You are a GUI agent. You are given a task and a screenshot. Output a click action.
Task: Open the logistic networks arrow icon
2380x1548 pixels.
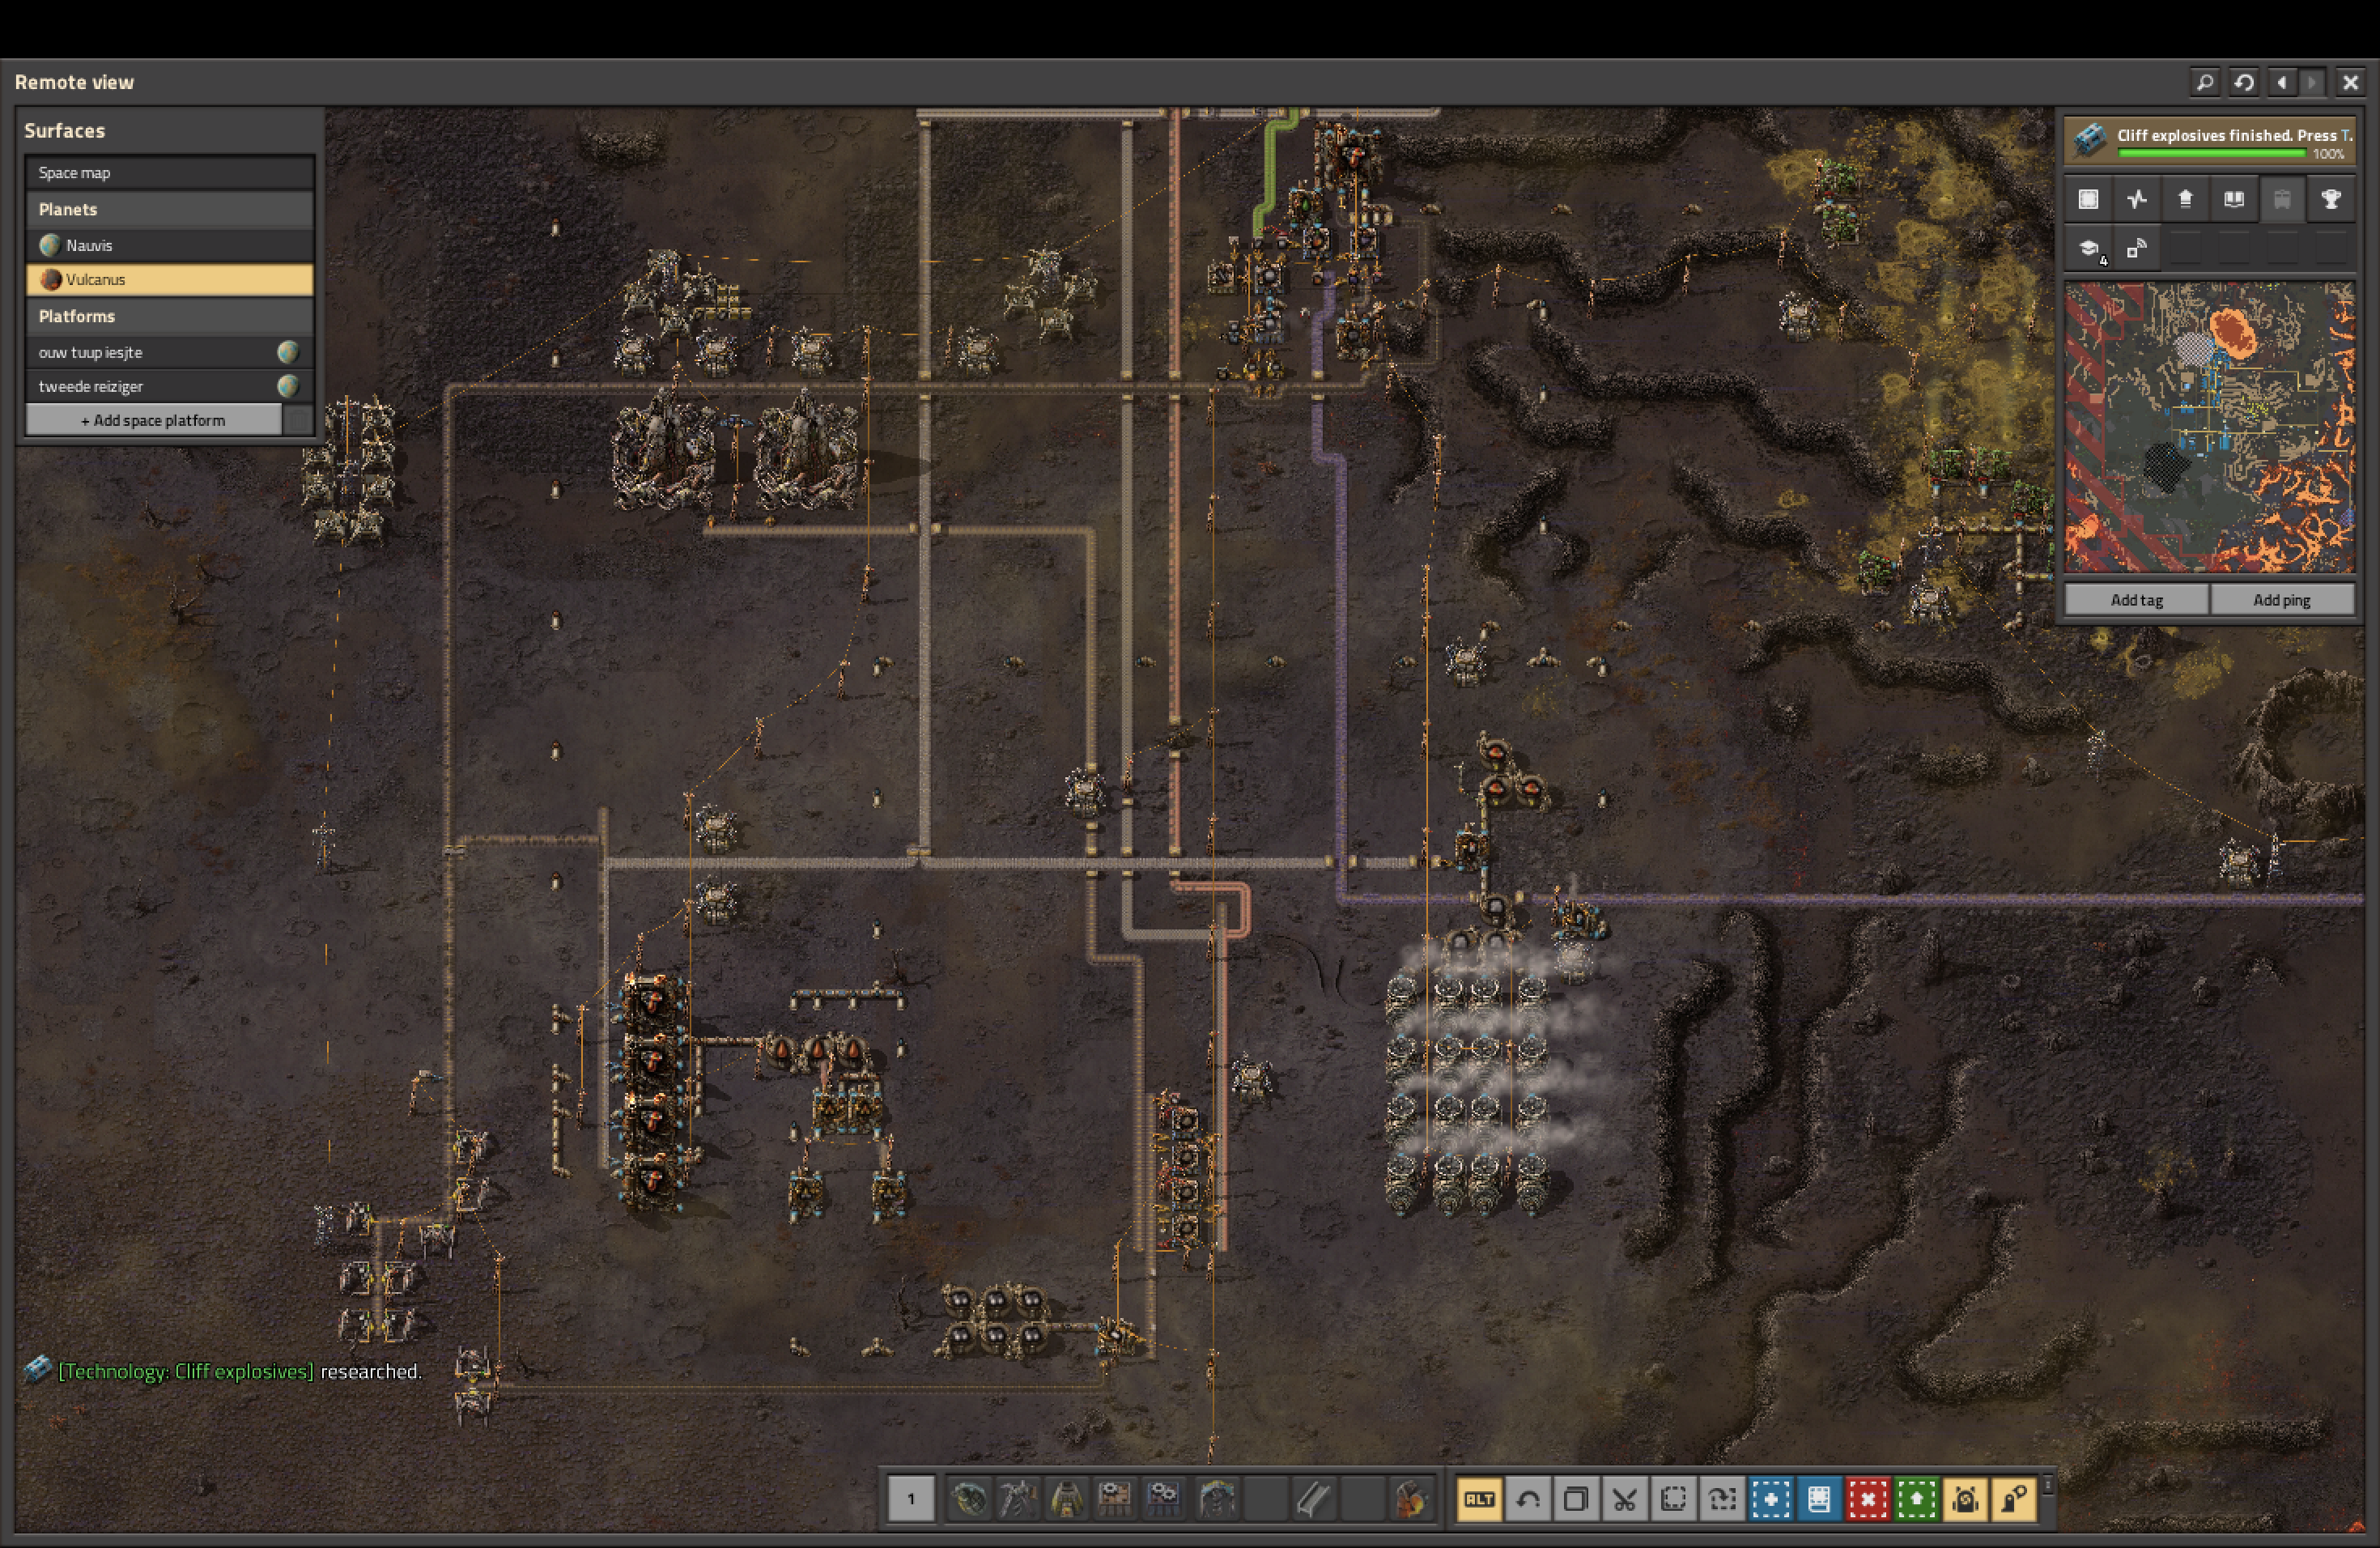[2185, 199]
